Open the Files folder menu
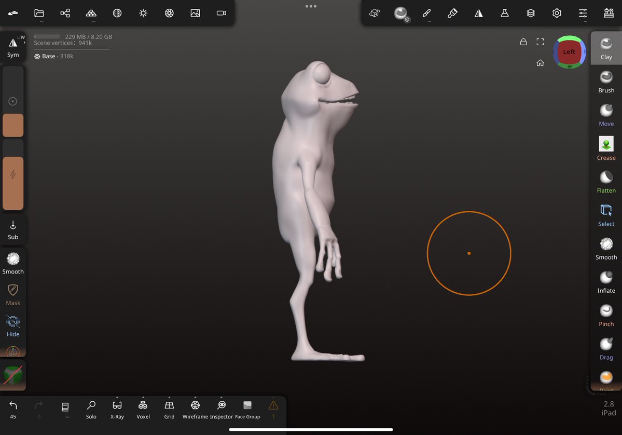 point(39,13)
